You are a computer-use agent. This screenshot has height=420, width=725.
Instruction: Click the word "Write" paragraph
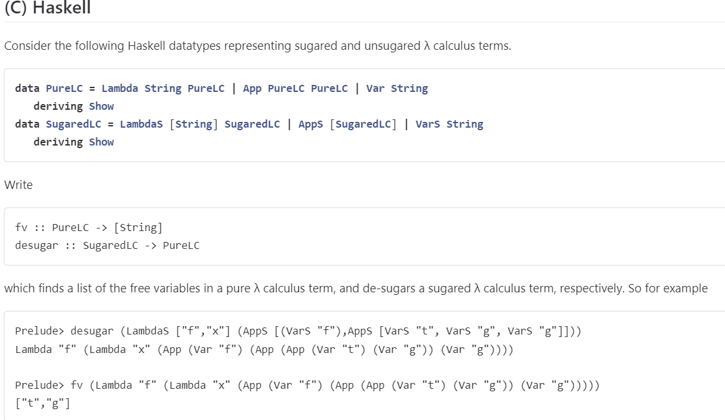click(x=19, y=185)
